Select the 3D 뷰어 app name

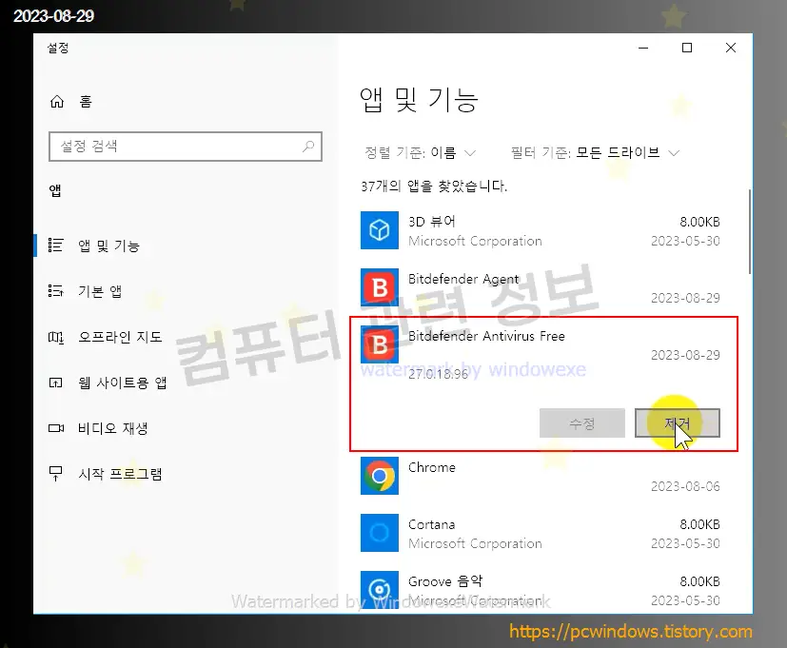click(x=432, y=222)
